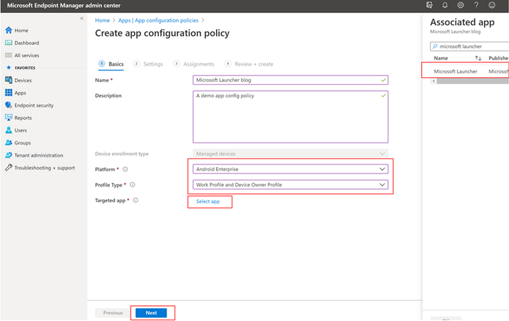Open the settings gear icon
This screenshot has height=321, width=509.
click(x=460, y=5)
